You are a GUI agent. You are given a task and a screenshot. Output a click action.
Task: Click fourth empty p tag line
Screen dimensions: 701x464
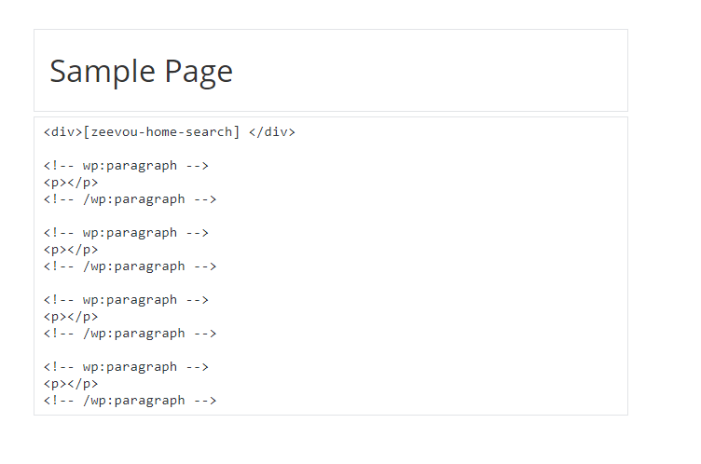[x=71, y=384]
